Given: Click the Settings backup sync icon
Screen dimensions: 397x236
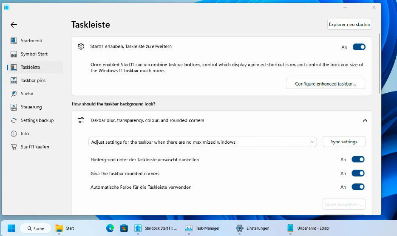Looking at the screenshot, I should click(x=14, y=120).
